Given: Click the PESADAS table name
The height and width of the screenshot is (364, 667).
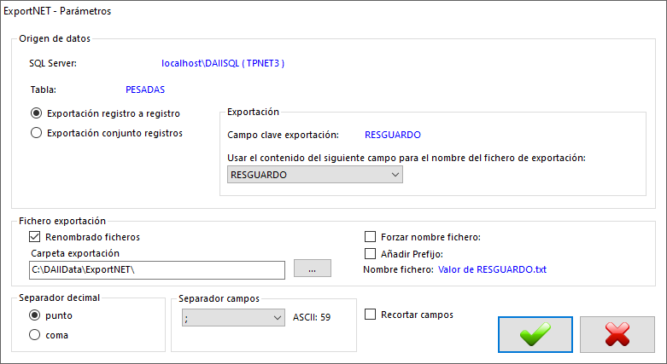Looking at the screenshot, I should 145,90.
